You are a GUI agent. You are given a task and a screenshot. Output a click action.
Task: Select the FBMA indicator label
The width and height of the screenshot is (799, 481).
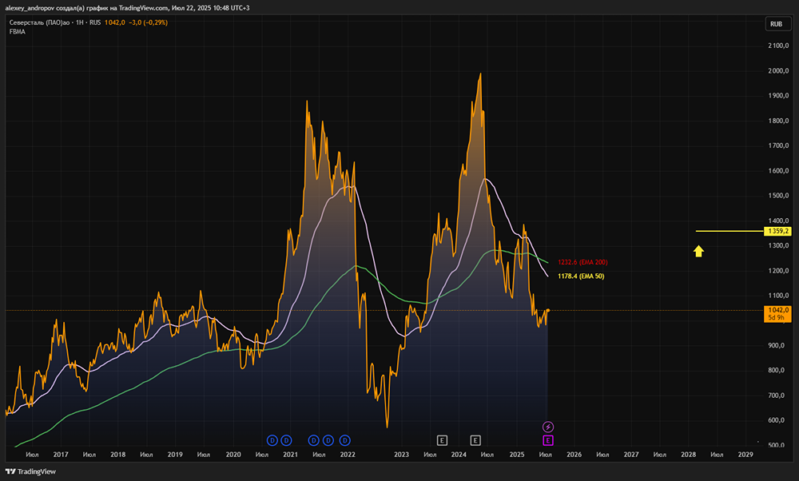tap(17, 32)
